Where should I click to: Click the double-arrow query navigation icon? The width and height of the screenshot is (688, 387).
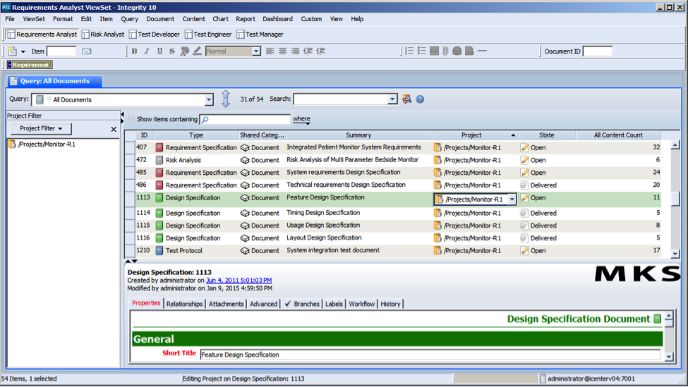click(x=226, y=99)
